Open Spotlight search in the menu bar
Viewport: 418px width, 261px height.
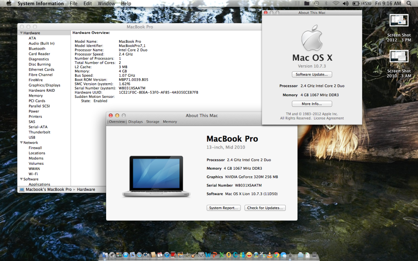pos(409,3)
